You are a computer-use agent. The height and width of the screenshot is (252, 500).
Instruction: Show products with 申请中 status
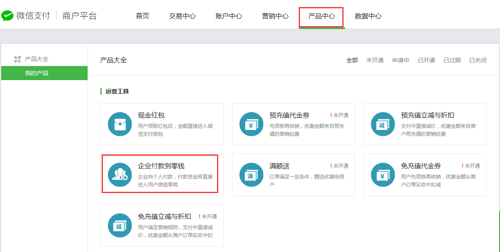click(400, 60)
